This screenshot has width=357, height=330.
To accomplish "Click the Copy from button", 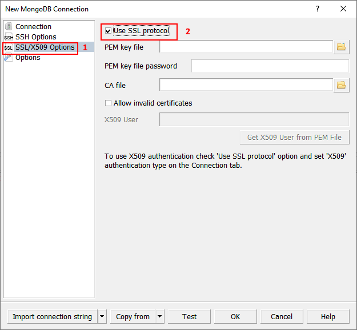I will pos(133,316).
